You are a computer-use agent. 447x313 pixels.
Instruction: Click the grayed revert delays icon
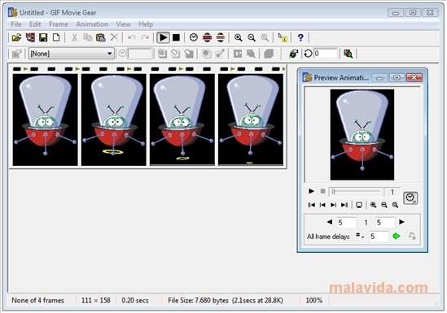[412, 236]
